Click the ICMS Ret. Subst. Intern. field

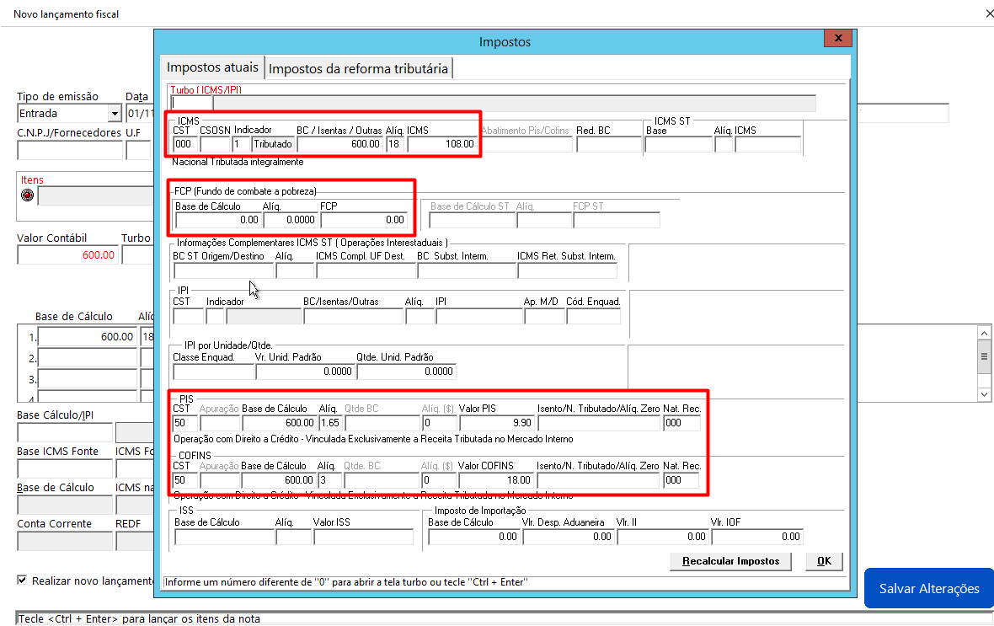coord(567,270)
